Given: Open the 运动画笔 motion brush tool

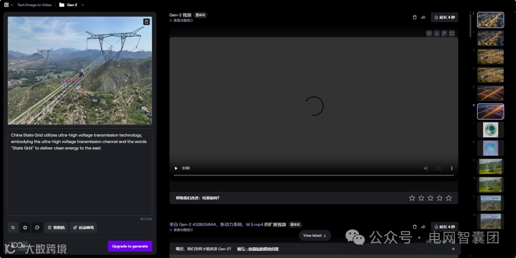Looking at the screenshot, I should [83, 227].
